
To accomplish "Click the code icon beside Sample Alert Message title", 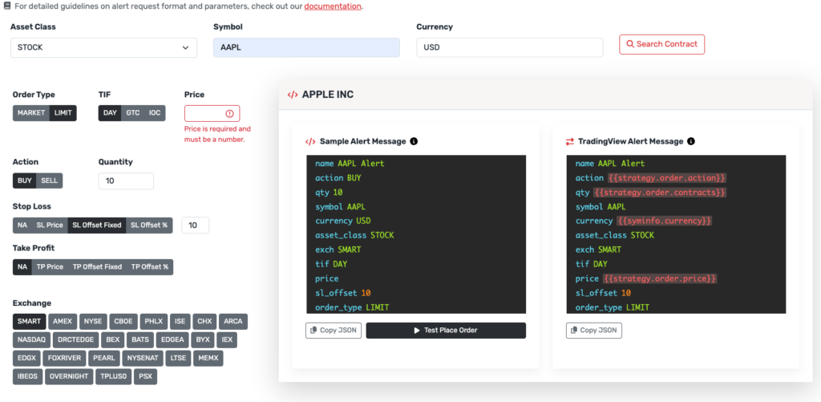I will pos(310,141).
